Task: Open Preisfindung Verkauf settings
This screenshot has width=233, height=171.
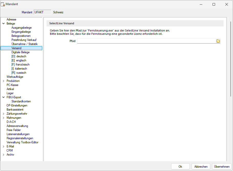Action: click(x=24, y=40)
